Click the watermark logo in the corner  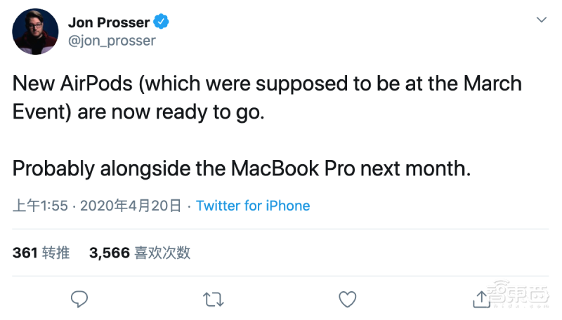click(518, 296)
